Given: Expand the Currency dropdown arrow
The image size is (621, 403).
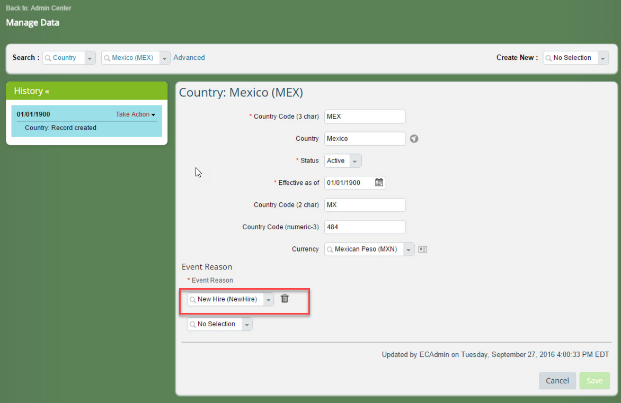Looking at the screenshot, I should [x=409, y=249].
